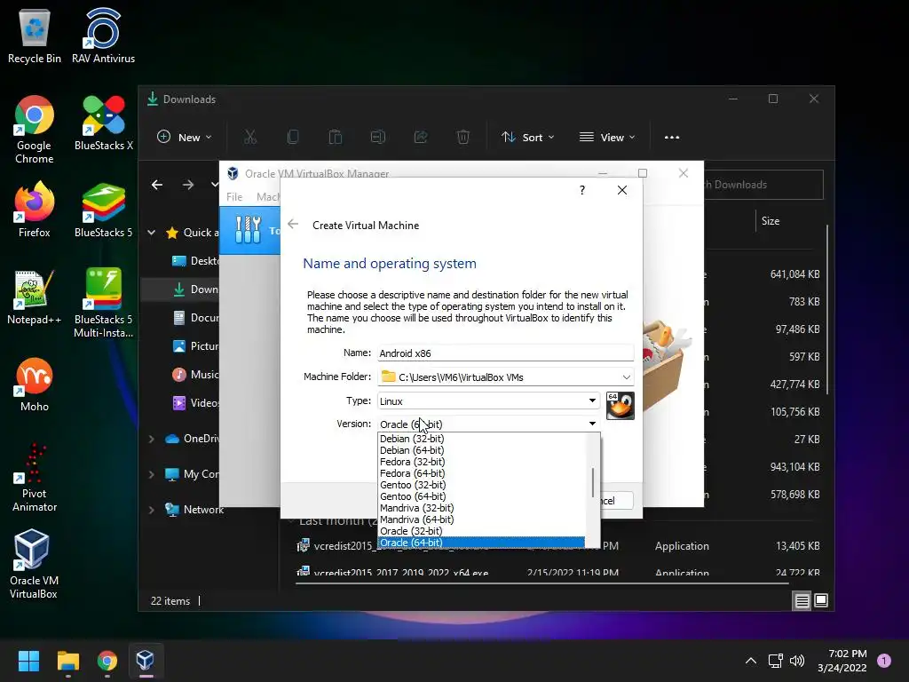The image size is (909, 682).
Task: Click the Copy icon in Downloads toolbar
Action: tap(293, 138)
